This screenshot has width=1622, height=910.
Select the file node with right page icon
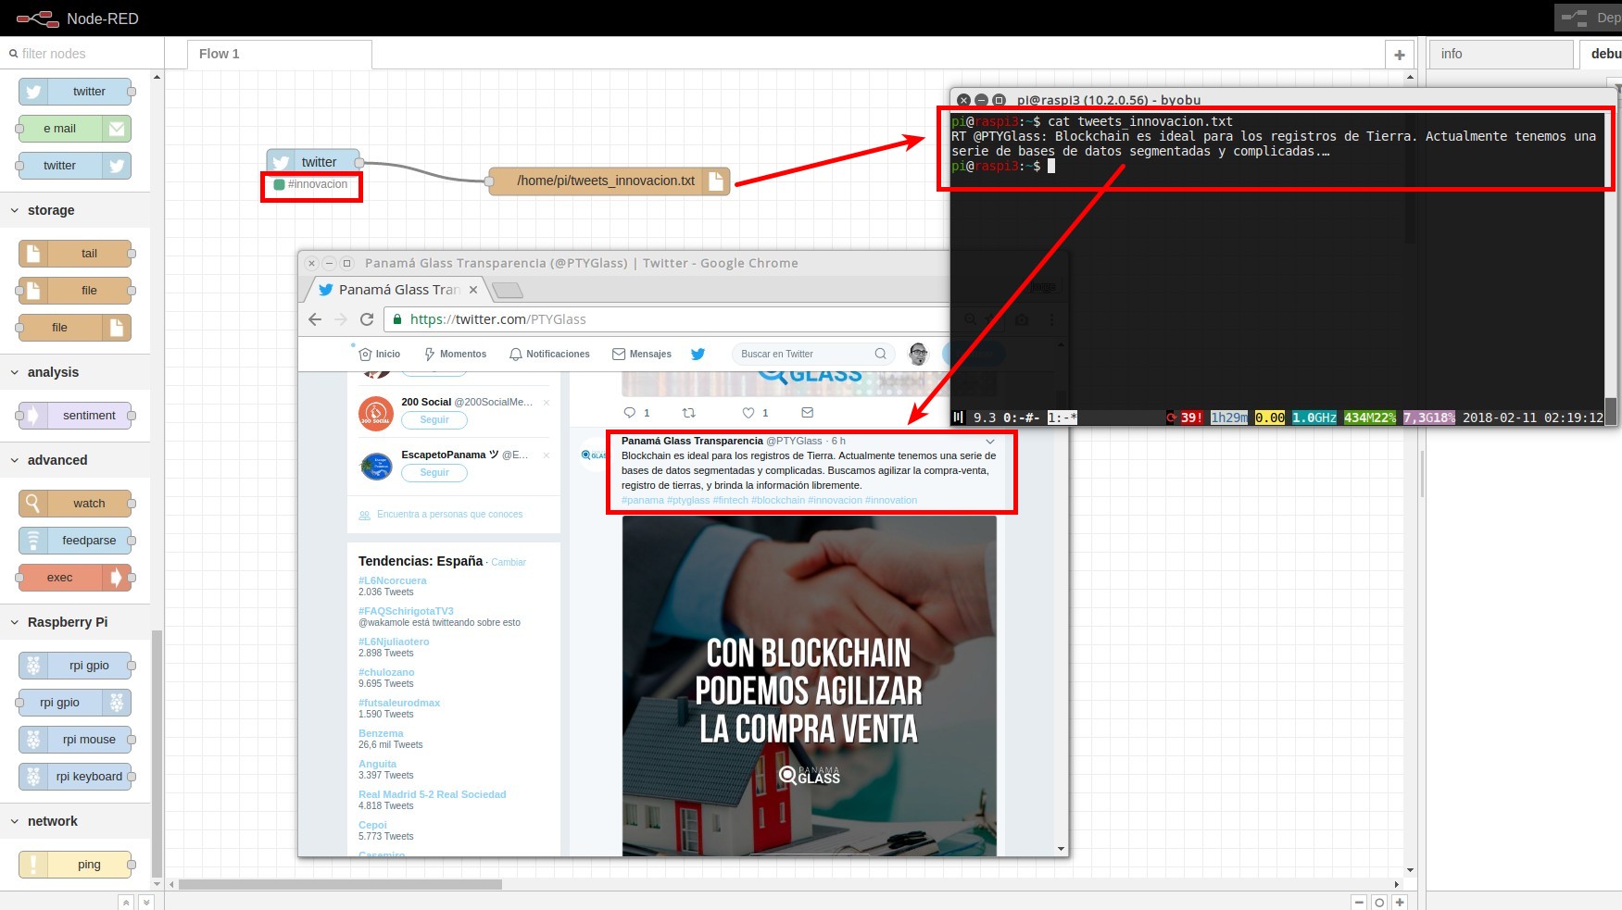(x=75, y=328)
